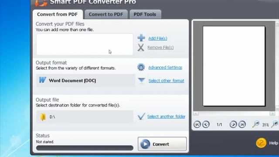Click the blue triangle format dropdown icon
The height and width of the screenshot is (157, 279).
(x=142, y=80)
